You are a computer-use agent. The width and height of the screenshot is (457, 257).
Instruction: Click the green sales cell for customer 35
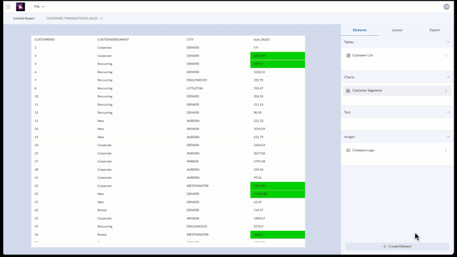pyautogui.click(x=277, y=194)
